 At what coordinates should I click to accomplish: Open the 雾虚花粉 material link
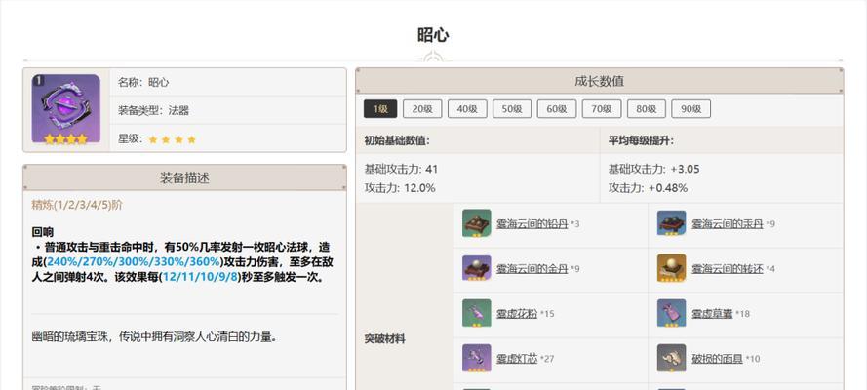[517, 313]
